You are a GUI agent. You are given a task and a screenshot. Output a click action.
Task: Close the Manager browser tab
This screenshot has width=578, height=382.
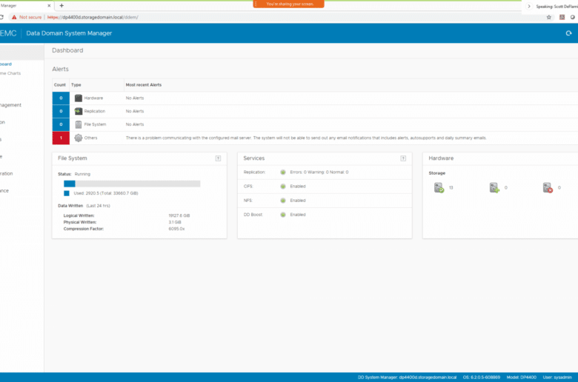49,5
